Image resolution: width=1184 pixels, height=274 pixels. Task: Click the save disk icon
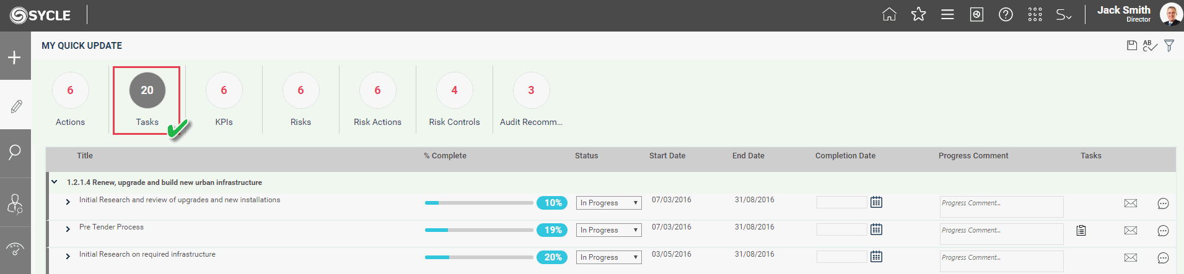click(x=1132, y=45)
